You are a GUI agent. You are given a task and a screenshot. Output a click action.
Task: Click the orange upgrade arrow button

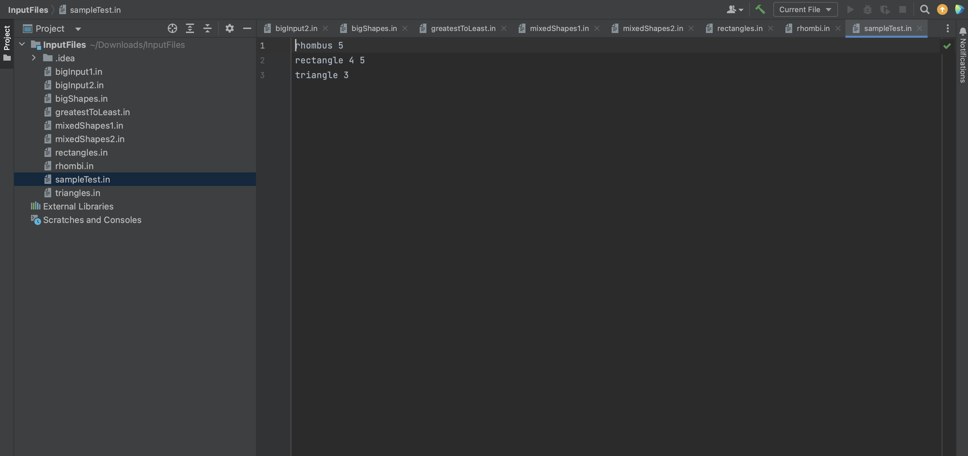(x=942, y=9)
